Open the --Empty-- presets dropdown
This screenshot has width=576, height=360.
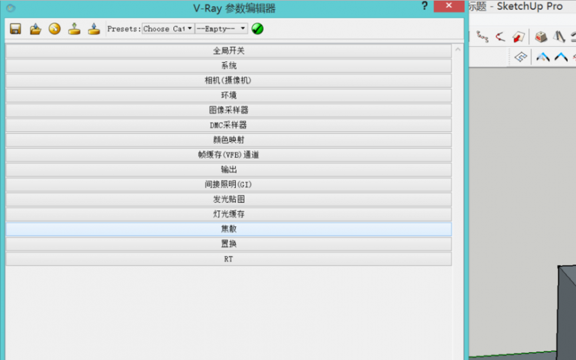point(221,29)
